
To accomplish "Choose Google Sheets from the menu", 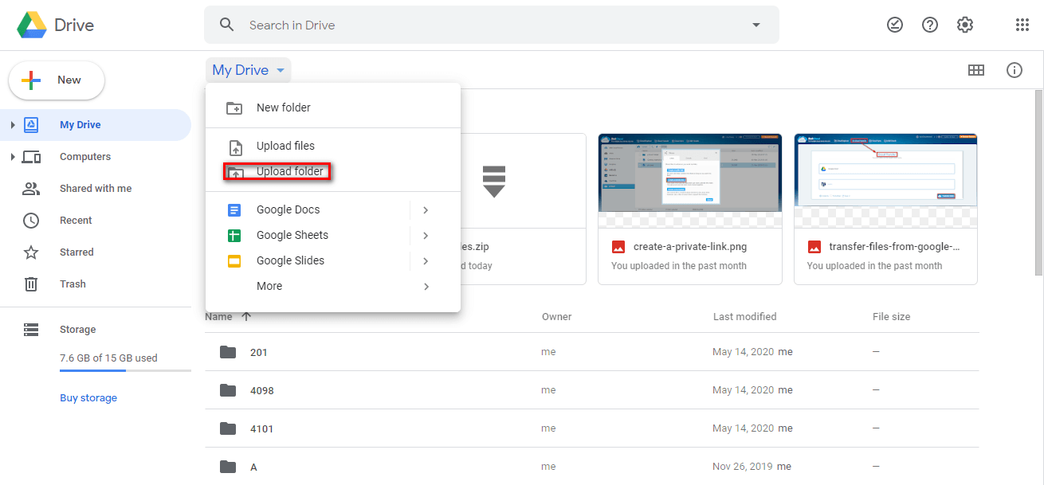I will [333, 235].
